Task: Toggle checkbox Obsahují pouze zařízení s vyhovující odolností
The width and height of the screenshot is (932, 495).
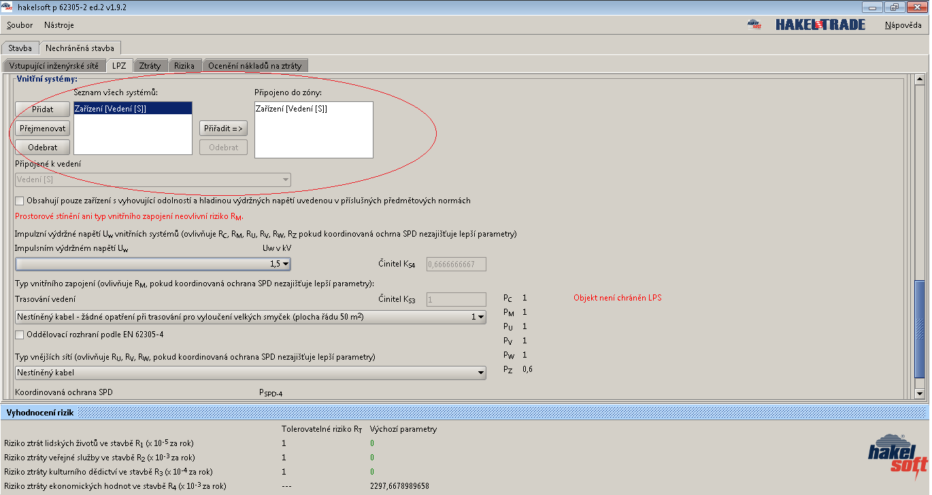Action: pos(19,201)
